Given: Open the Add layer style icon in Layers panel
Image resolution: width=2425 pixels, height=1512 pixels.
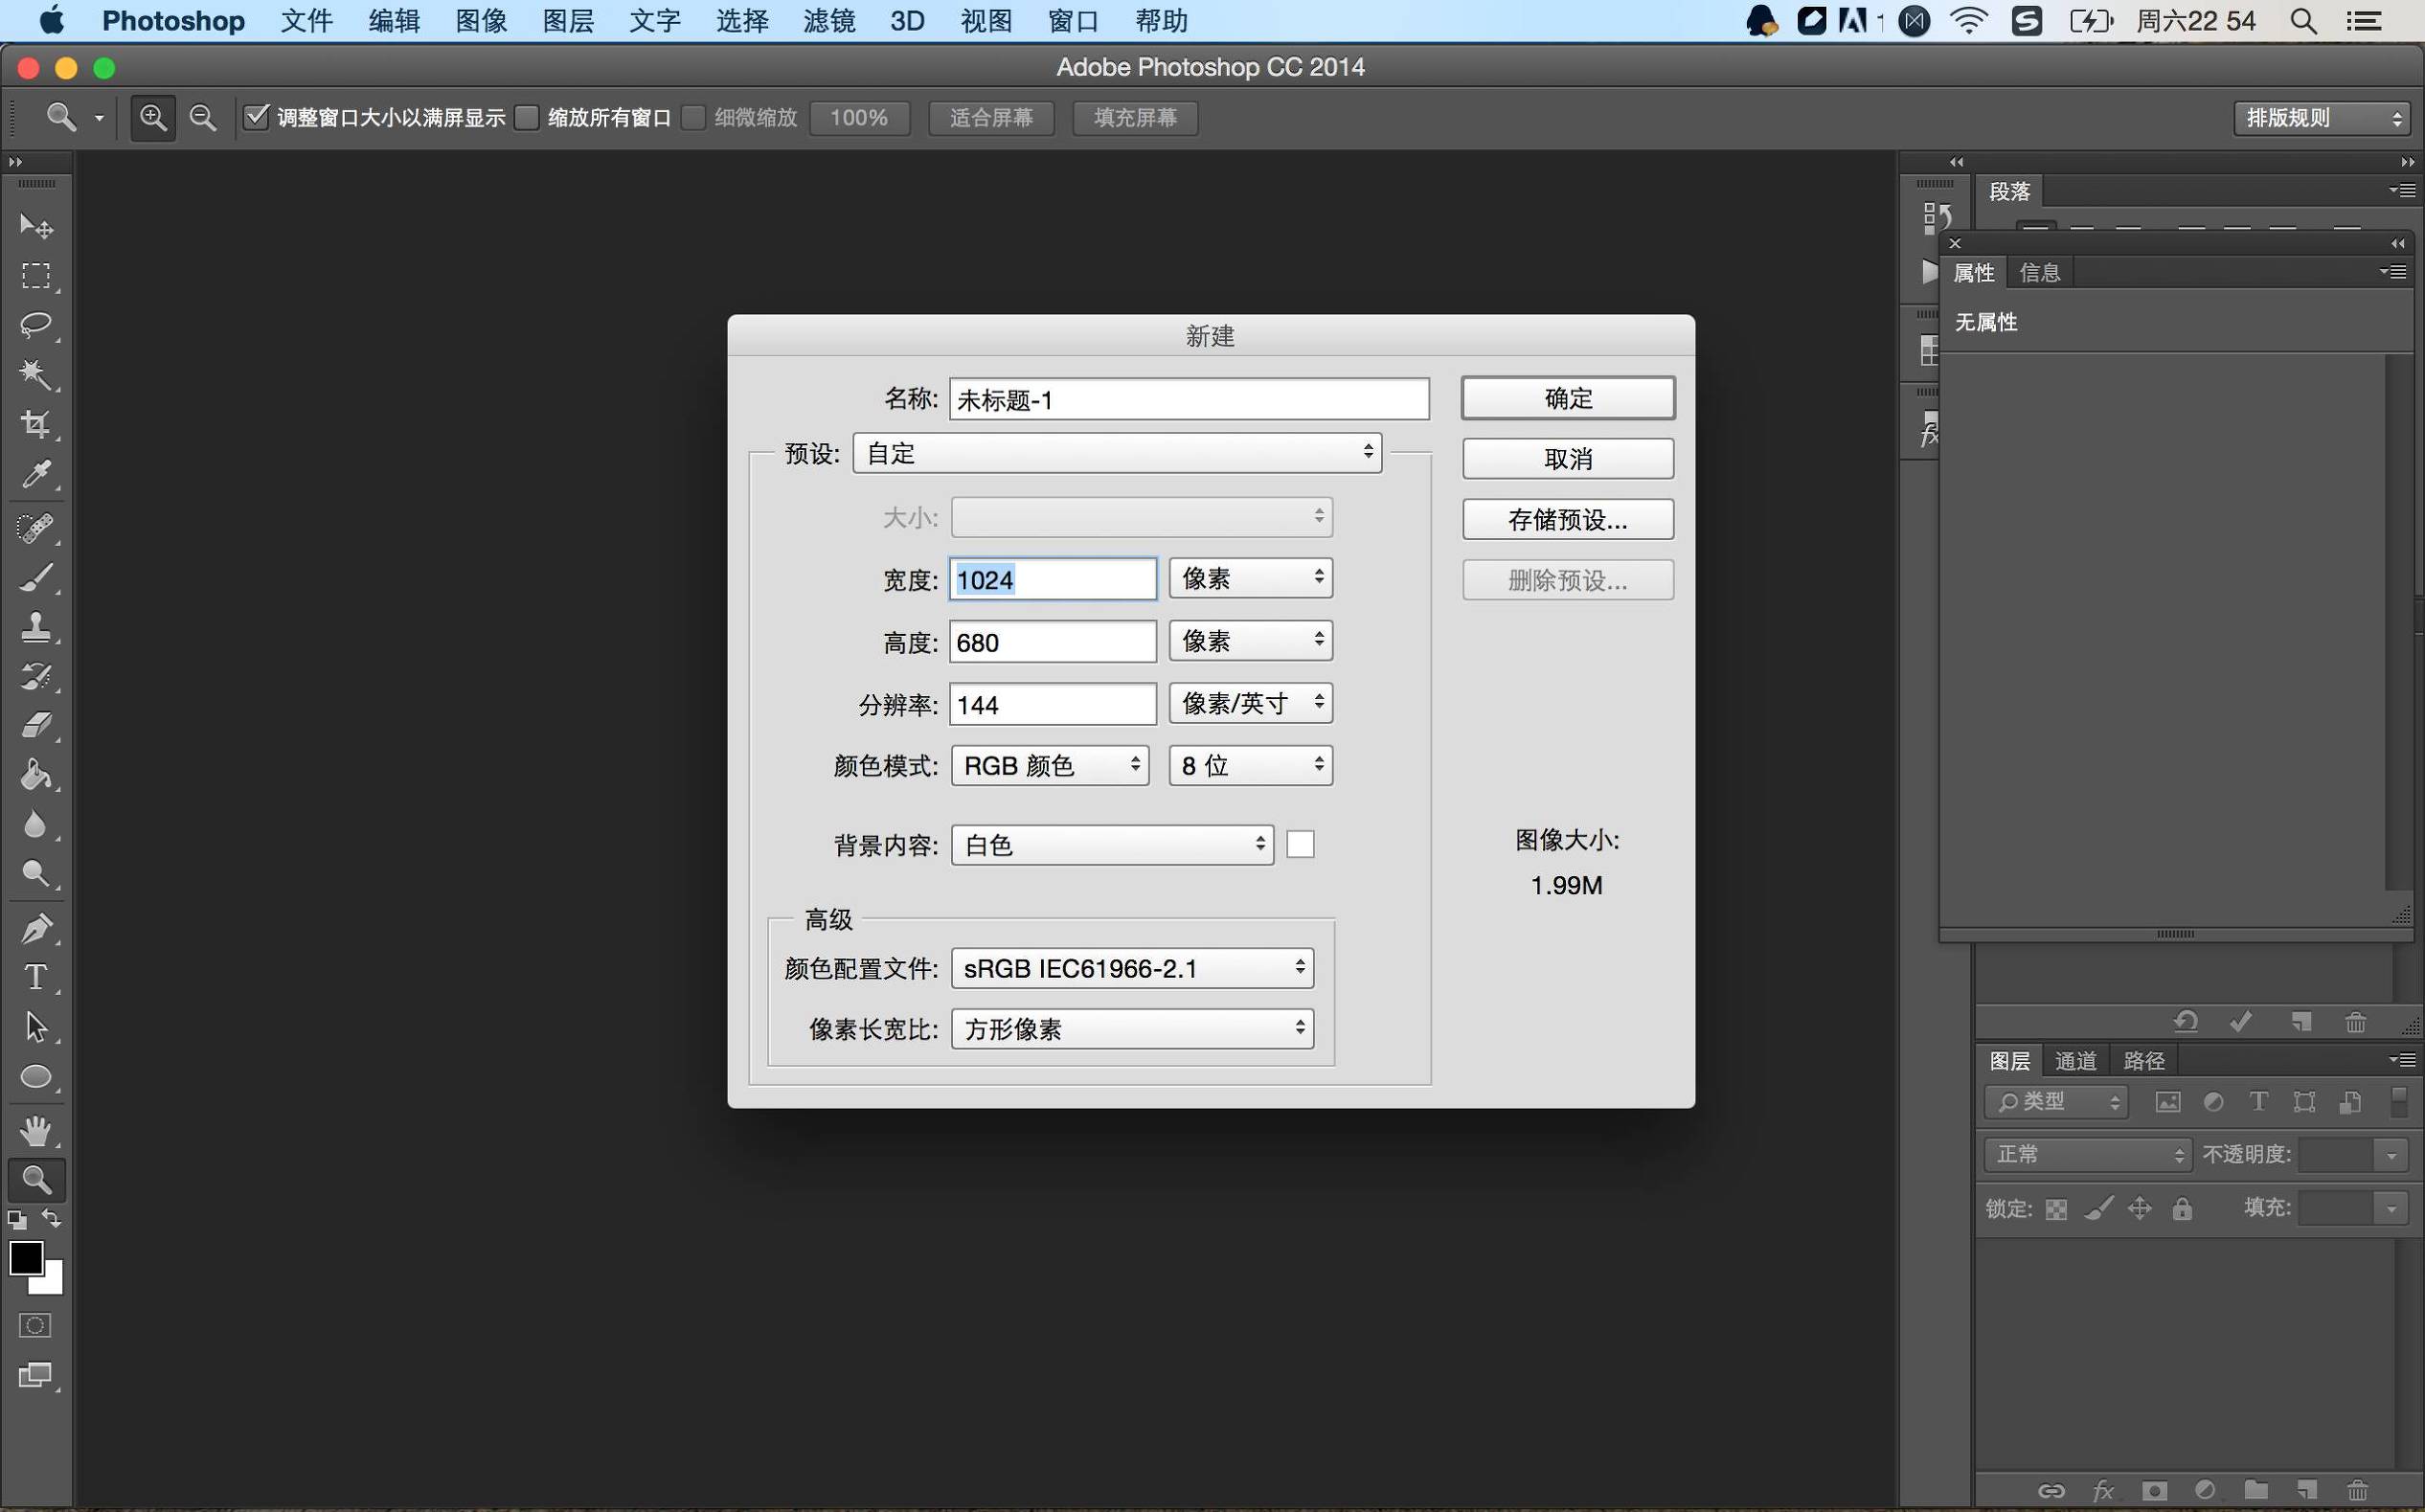Looking at the screenshot, I should pos(2103,1490).
